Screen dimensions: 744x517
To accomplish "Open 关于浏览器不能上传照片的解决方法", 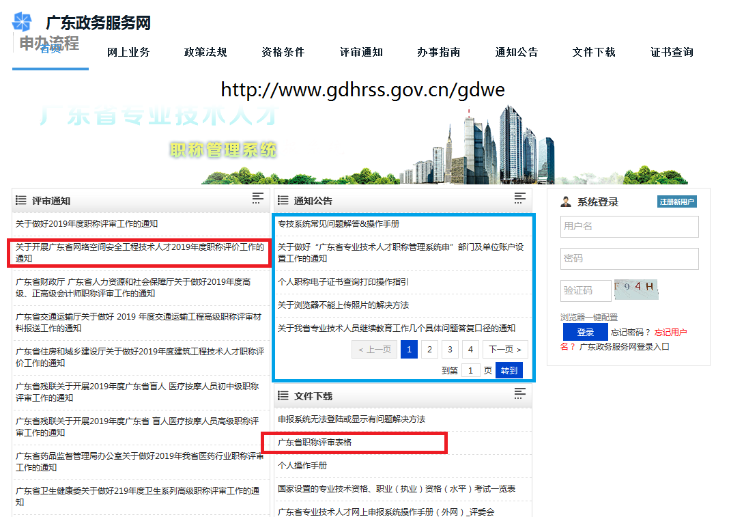I will coord(343,305).
